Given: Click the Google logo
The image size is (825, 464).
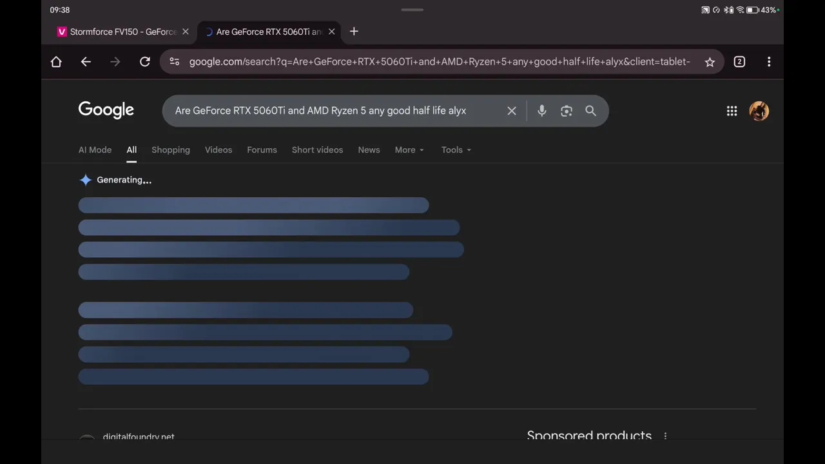Looking at the screenshot, I should (106, 110).
